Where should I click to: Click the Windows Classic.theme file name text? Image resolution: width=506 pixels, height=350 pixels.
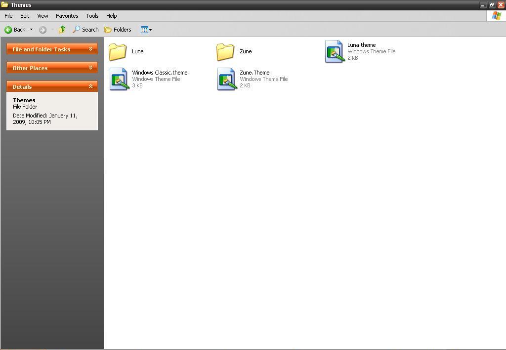[160, 73]
